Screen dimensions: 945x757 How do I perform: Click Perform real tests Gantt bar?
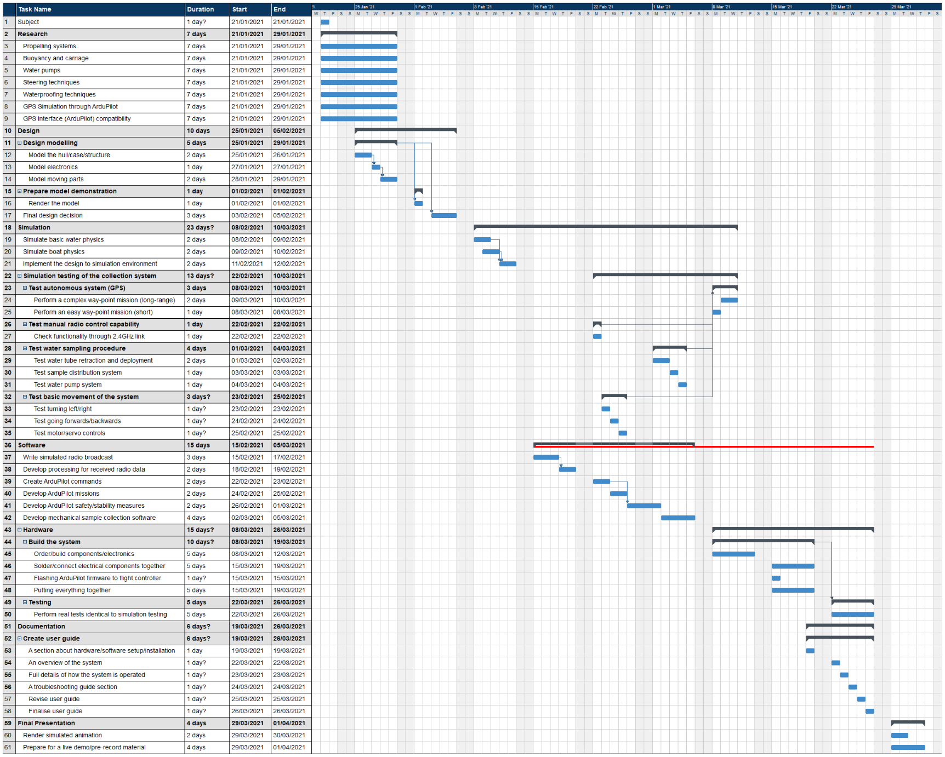pyautogui.click(x=852, y=615)
